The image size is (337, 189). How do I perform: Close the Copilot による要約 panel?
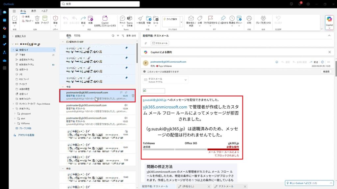pos(329,52)
